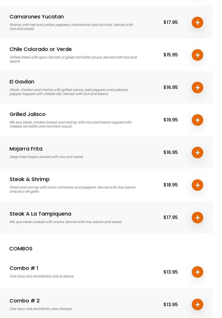
Task: Add El Gavilan using plus icon
Action: (x=197, y=87)
